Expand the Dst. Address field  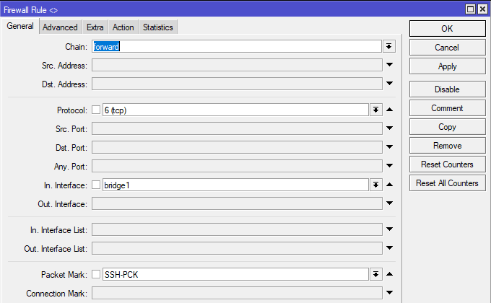[389, 84]
